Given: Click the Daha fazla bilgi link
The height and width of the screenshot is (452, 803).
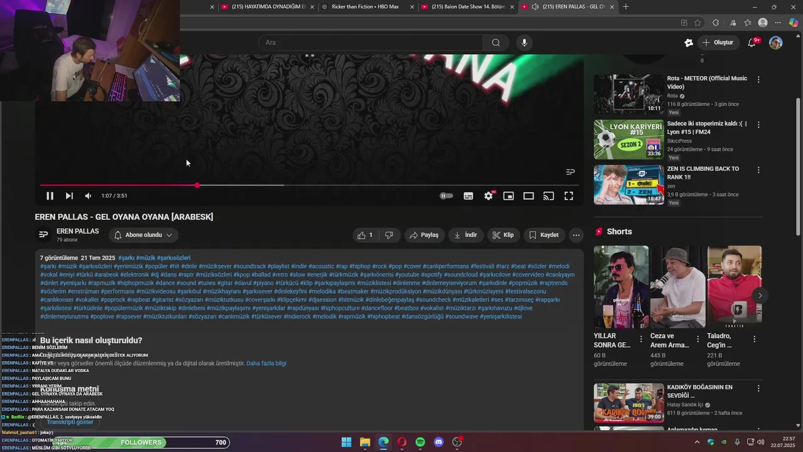Looking at the screenshot, I should point(266,363).
